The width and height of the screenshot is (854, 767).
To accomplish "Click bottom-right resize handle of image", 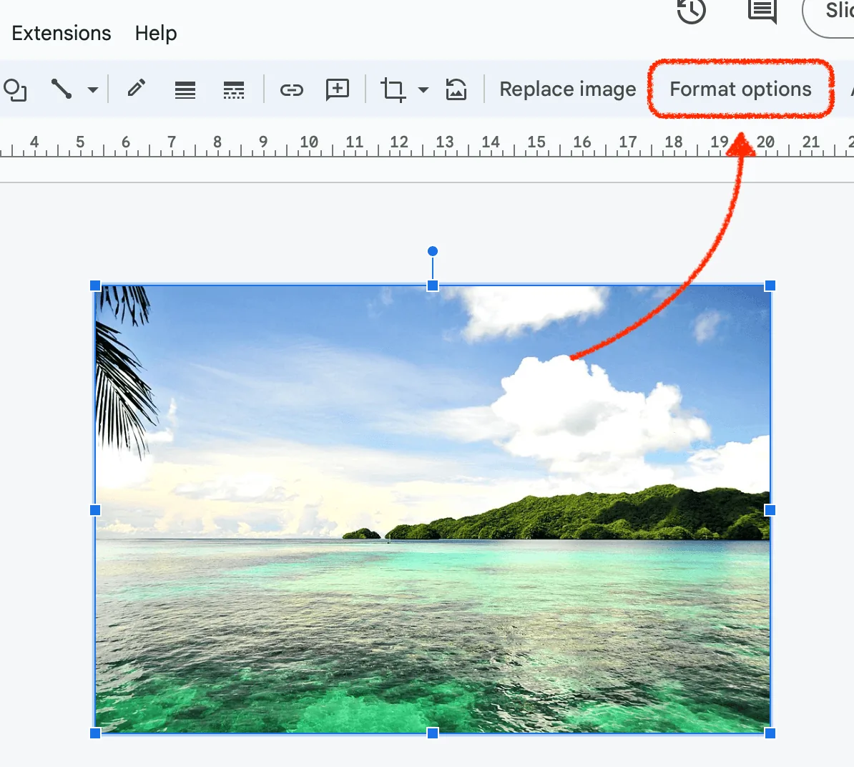I will [x=770, y=733].
